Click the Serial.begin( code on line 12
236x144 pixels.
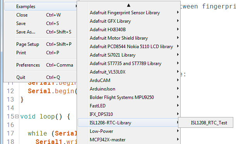[52, 91]
